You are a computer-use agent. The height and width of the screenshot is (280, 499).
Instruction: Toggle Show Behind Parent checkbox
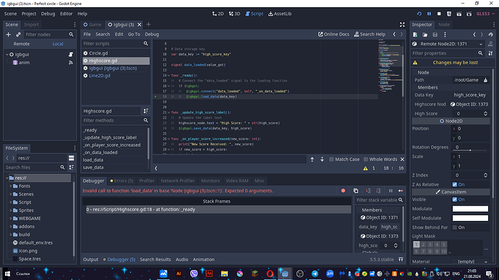pyautogui.click(x=455, y=227)
